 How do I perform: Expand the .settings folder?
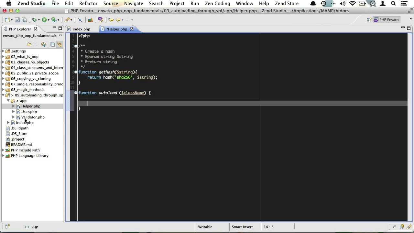point(3,51)
